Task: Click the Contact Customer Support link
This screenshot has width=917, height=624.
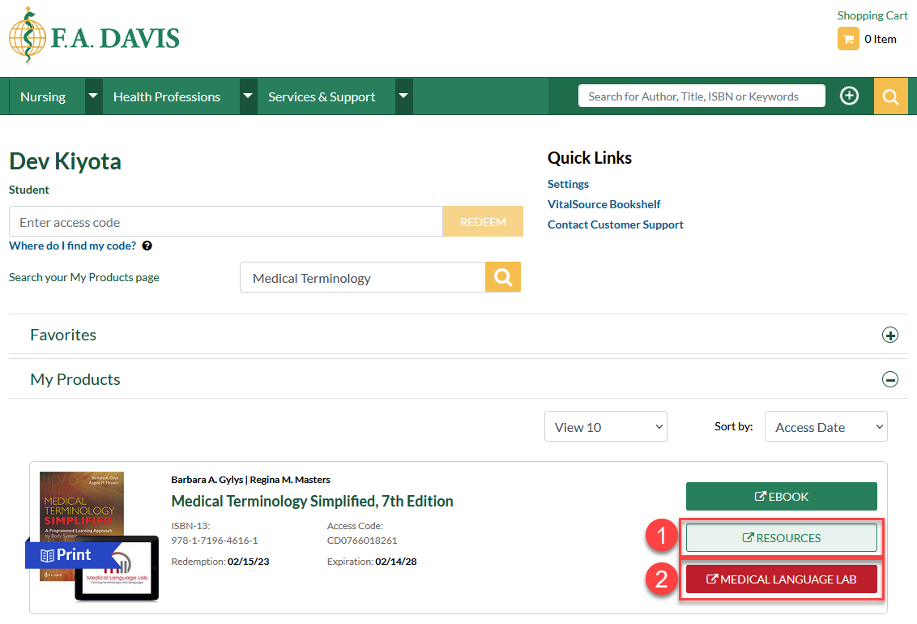Action: 615,224
